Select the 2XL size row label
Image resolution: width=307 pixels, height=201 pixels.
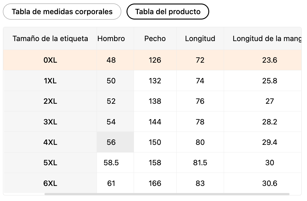50,101
